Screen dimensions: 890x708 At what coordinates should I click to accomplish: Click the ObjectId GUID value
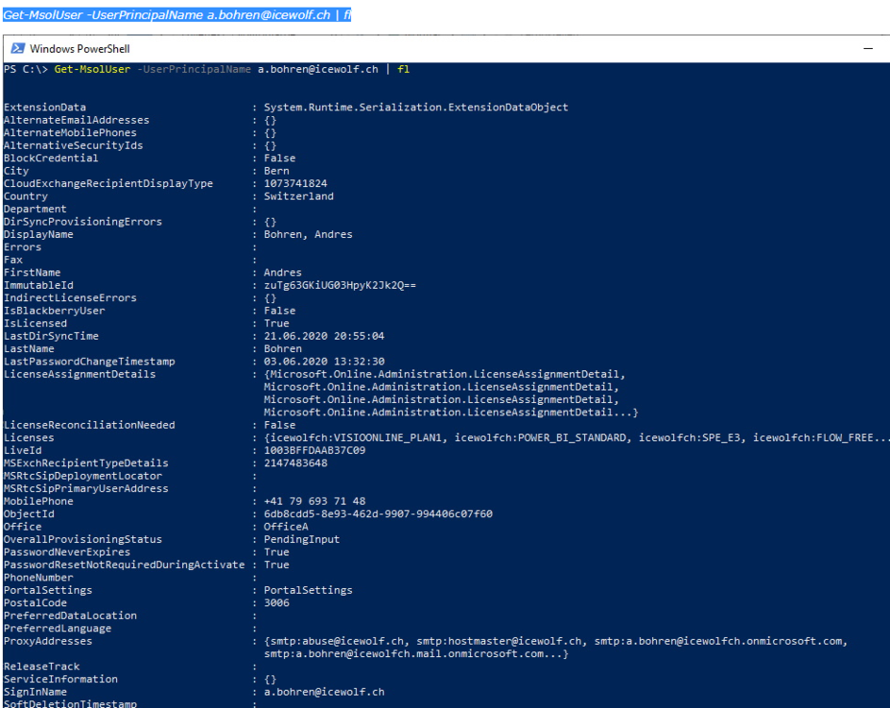point(378,514)
